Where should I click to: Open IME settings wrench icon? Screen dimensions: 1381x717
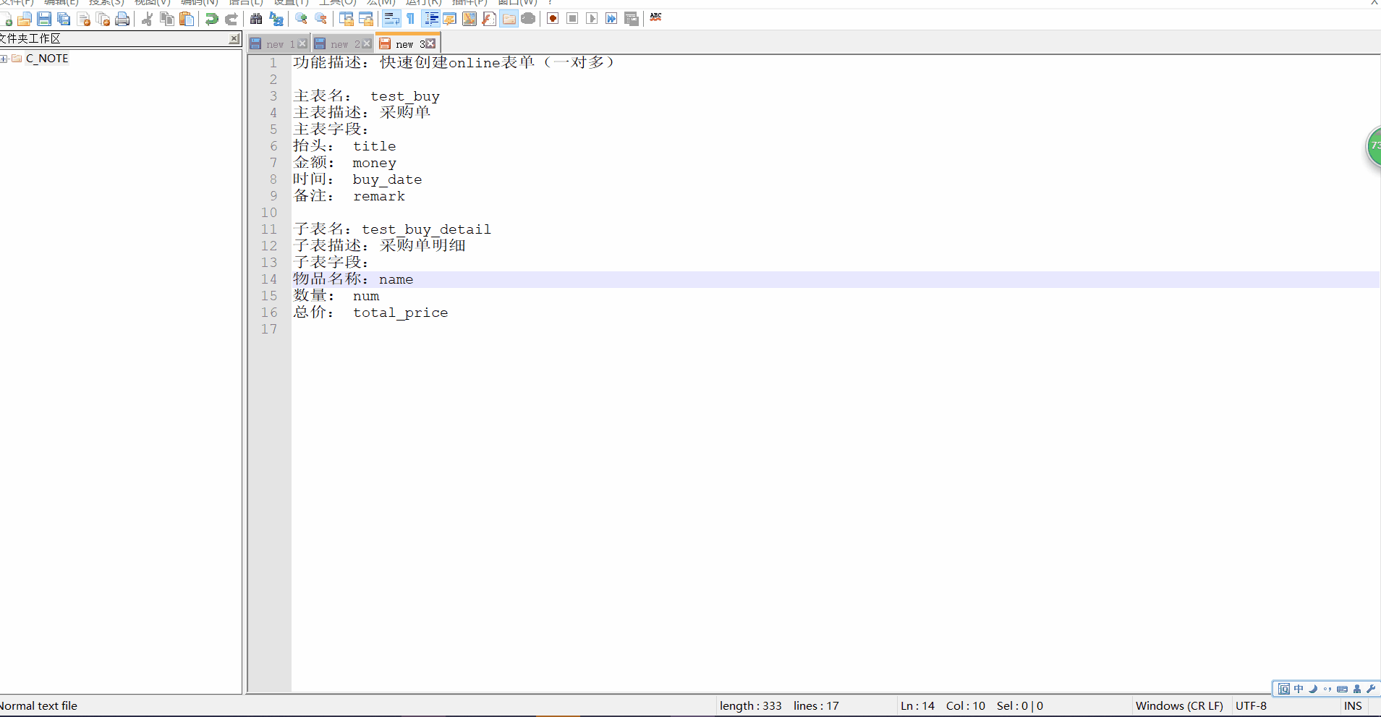click(1371, 689)
